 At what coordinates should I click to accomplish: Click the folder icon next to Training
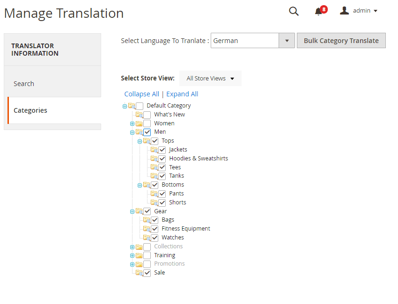(x=139, y=255)
